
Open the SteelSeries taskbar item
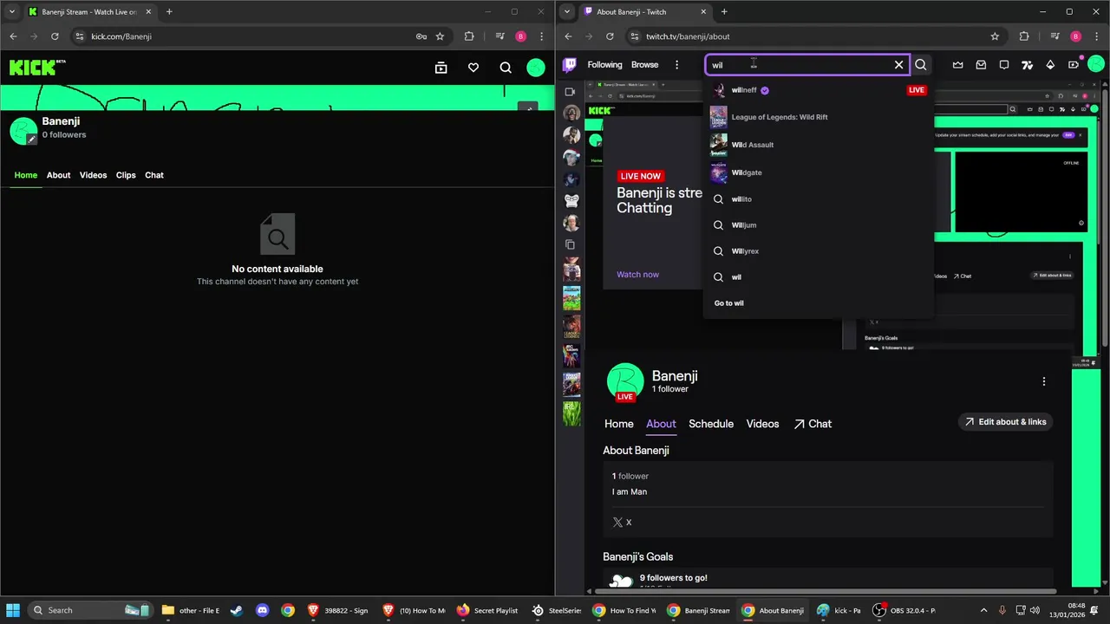(558, 610)
